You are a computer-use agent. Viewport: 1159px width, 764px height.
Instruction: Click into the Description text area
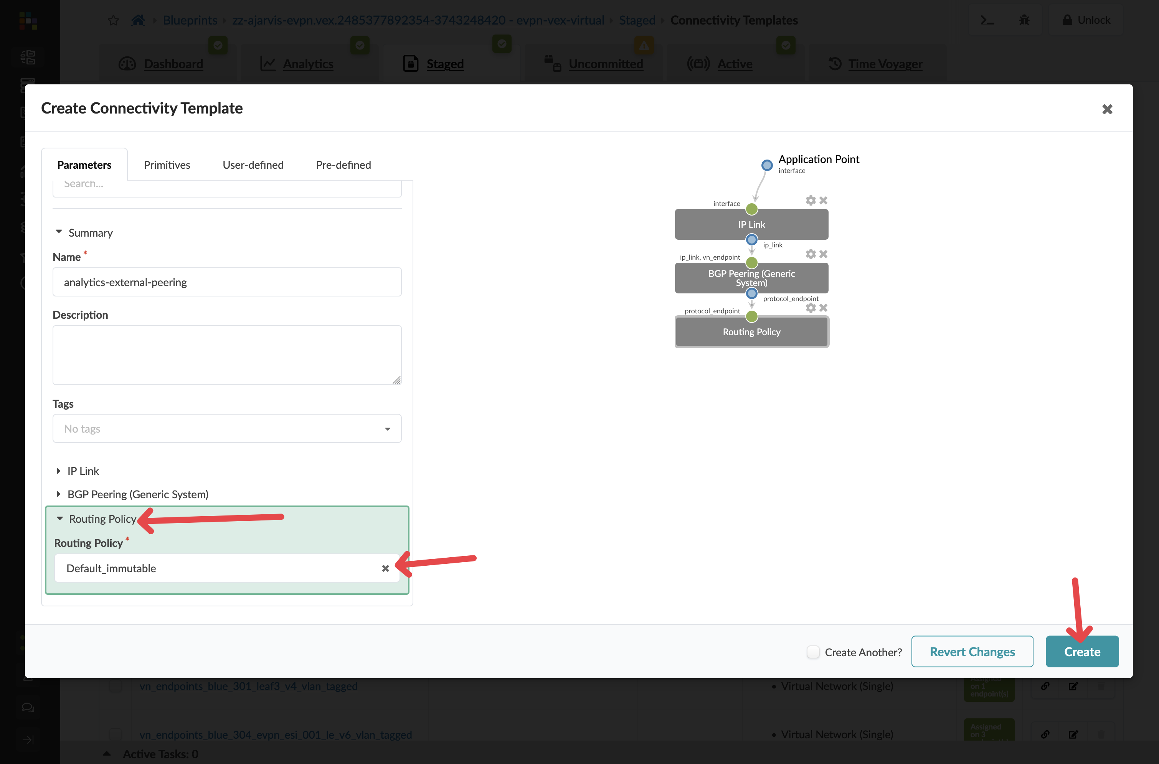point(227,355)
